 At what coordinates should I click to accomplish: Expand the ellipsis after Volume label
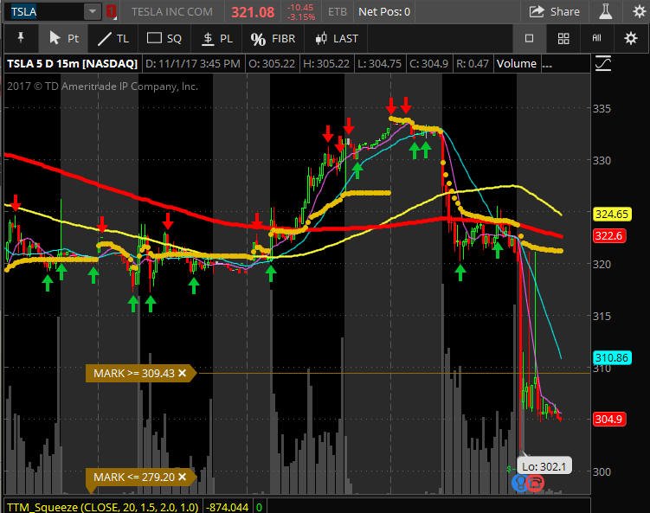coord(547,64)
